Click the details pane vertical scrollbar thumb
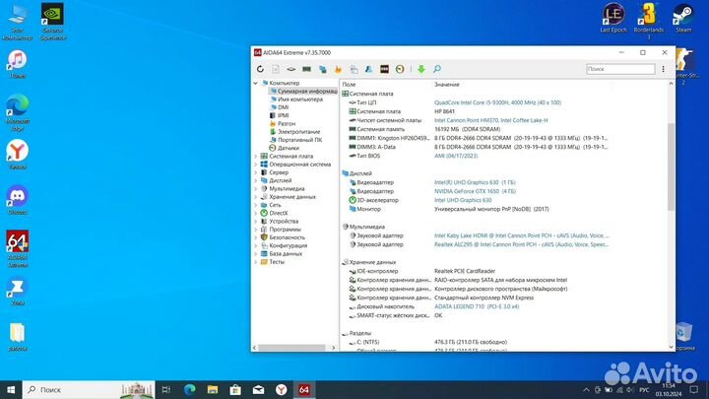Image resolution: width=709 pixels, height=399 pixels. click(x=671, y=166)
